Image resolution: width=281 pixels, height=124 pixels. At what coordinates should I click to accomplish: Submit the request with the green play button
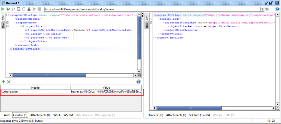point(3,9)
